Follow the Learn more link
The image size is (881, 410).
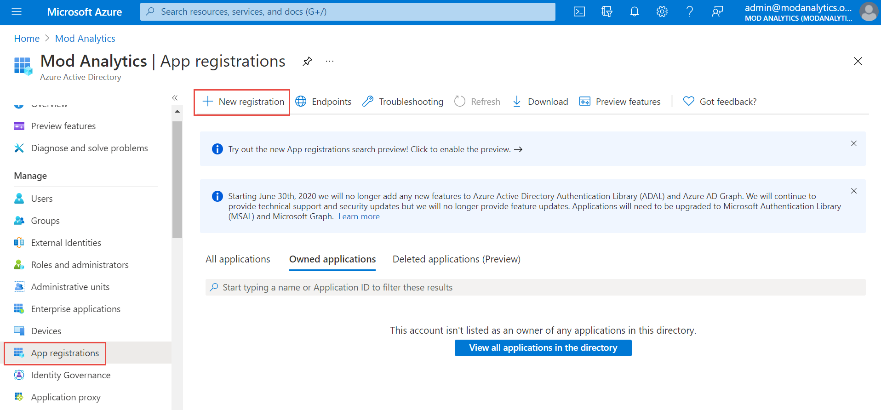359,216
